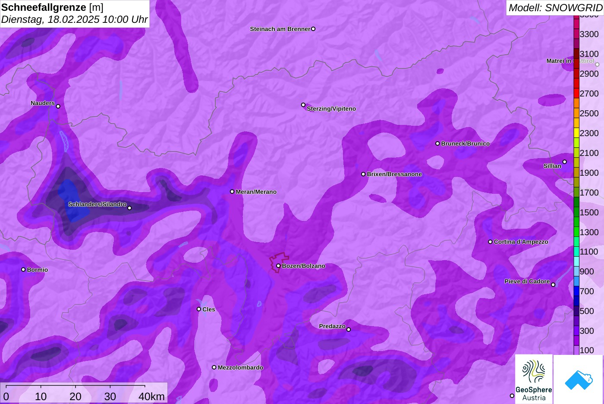Click the green 1500 legend color
Viewport: 604px width, 404px height.
tap(576, 212)
